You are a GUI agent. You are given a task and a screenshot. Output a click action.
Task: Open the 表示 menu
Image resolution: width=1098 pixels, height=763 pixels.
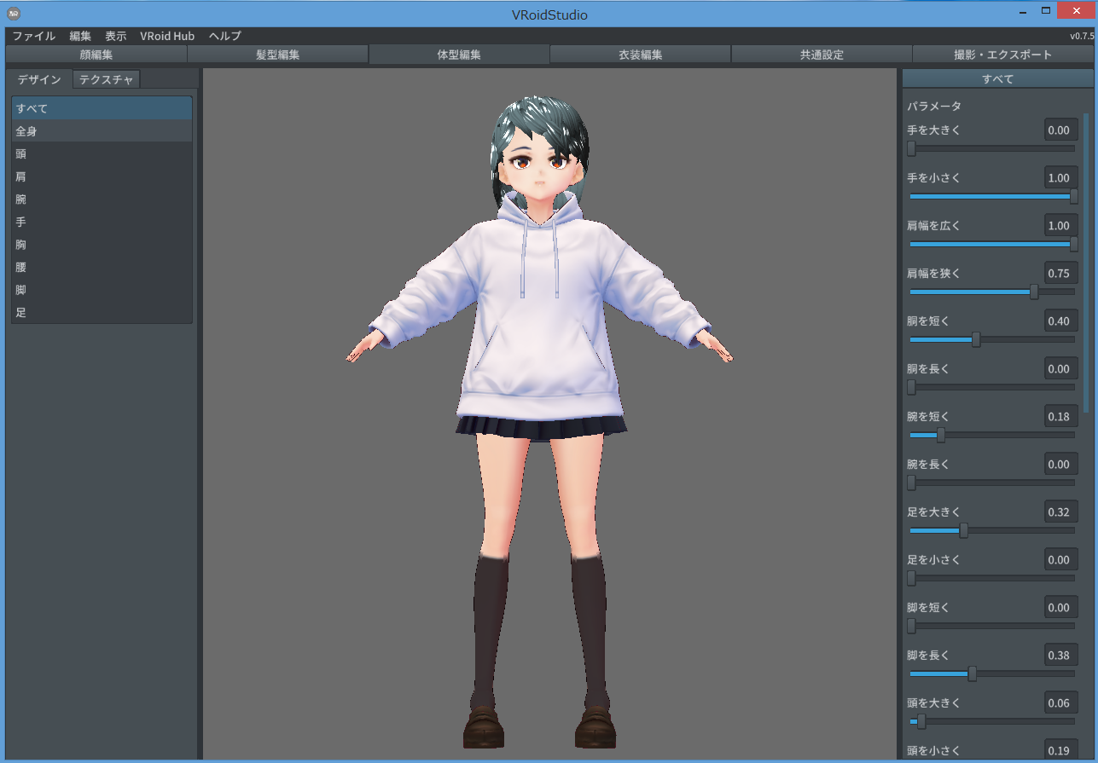point(116,36)
